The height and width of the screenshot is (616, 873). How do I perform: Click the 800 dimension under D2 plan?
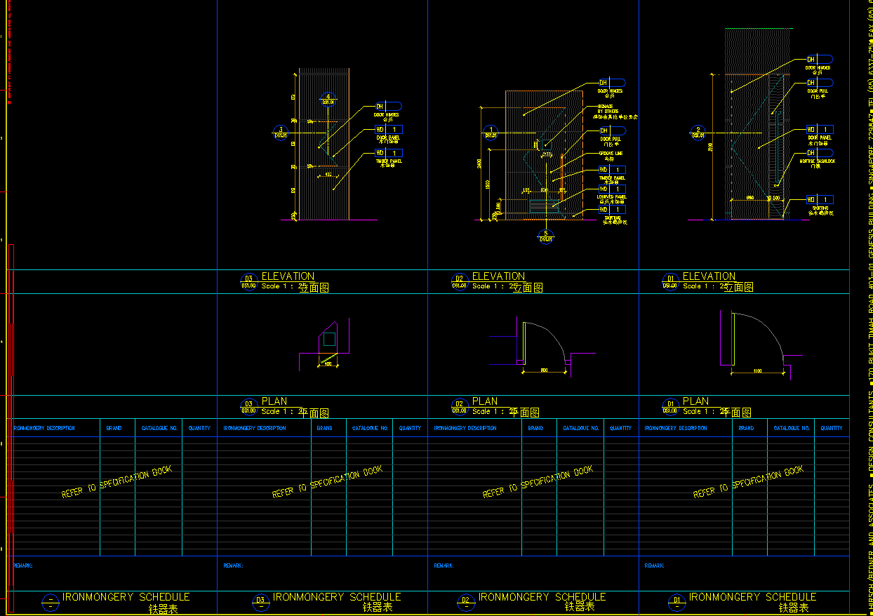[x=544, y=370]
